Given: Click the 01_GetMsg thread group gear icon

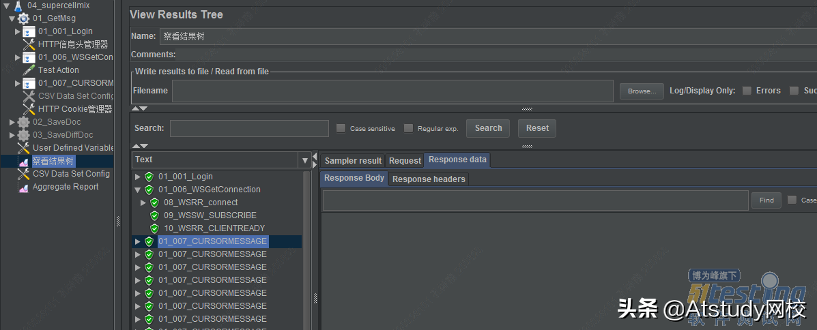Looking at the screenshot, I should (x=23, y=18).
